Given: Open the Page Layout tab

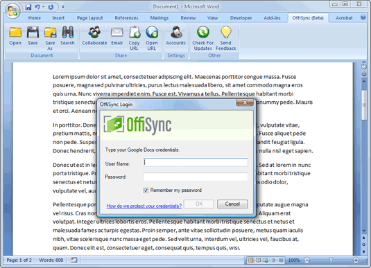Looking at the screenshot, I should 89,18.
